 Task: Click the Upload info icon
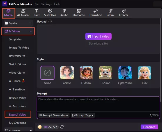50,21
